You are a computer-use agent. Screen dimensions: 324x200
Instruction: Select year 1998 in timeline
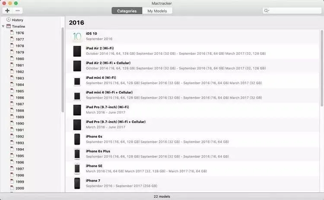click(x=20, y=175)
